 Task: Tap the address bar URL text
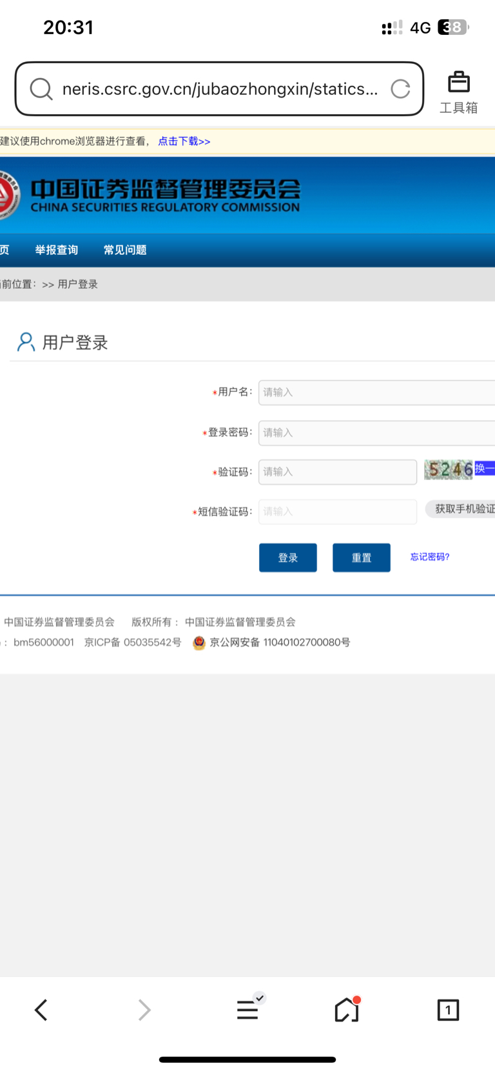coord(220,89)
